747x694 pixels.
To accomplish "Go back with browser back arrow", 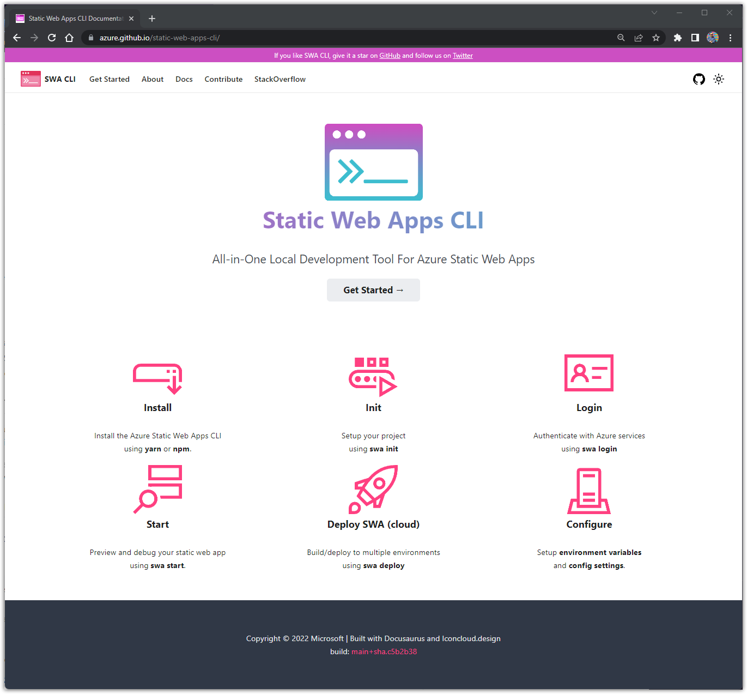I will [x=17, y=38].
